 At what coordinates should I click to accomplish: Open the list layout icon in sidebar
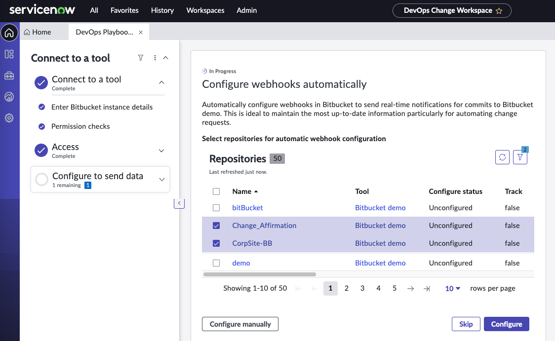[9, 54]
